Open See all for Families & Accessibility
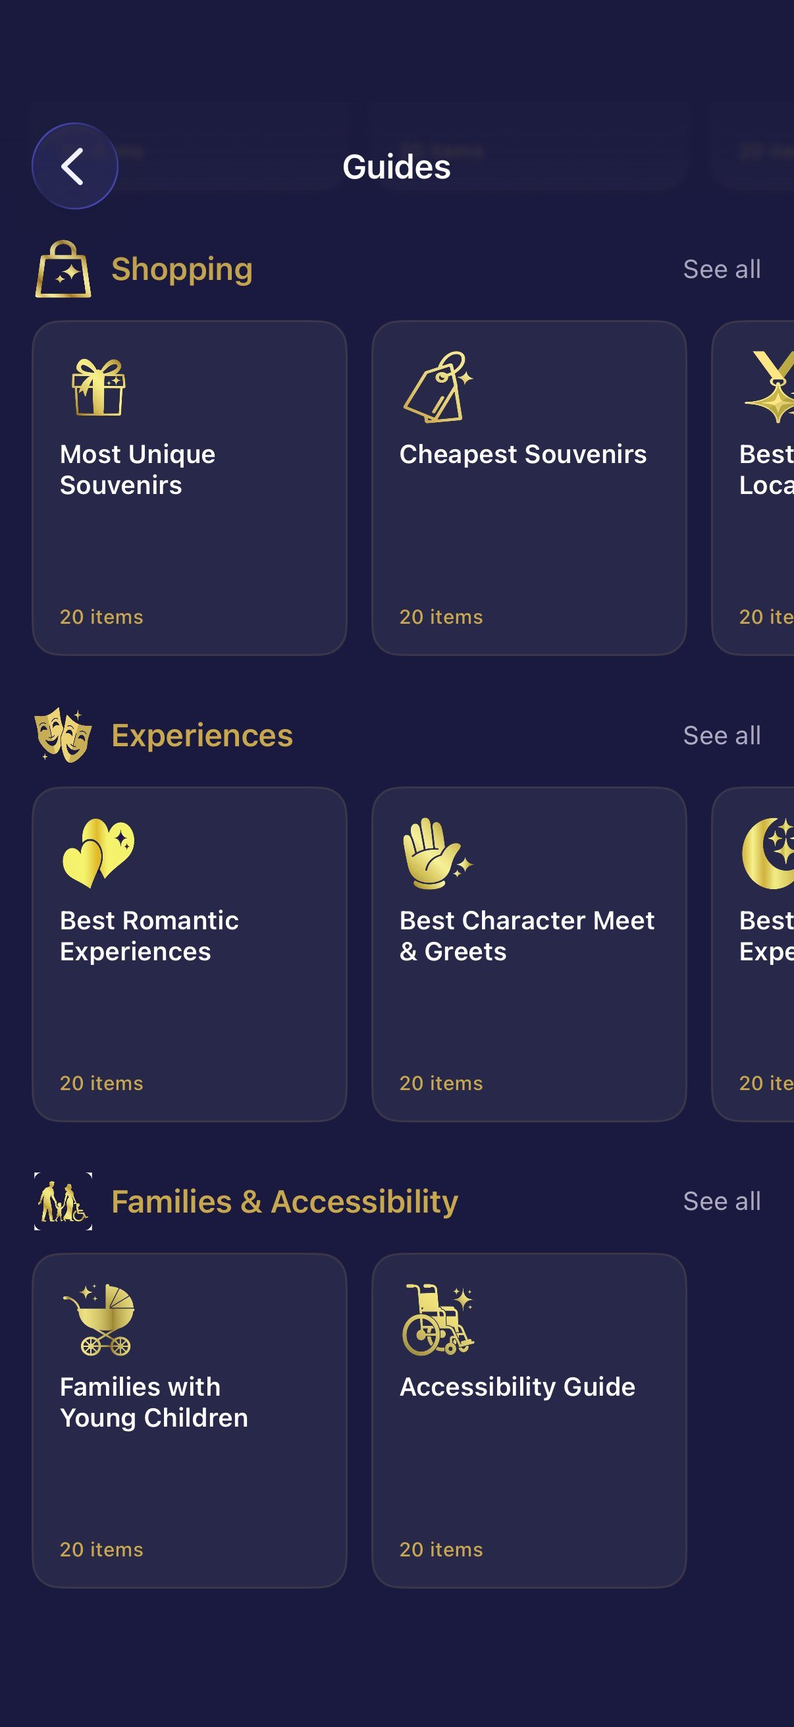This screenshot has height=1727, width=794. [721, 1201]
